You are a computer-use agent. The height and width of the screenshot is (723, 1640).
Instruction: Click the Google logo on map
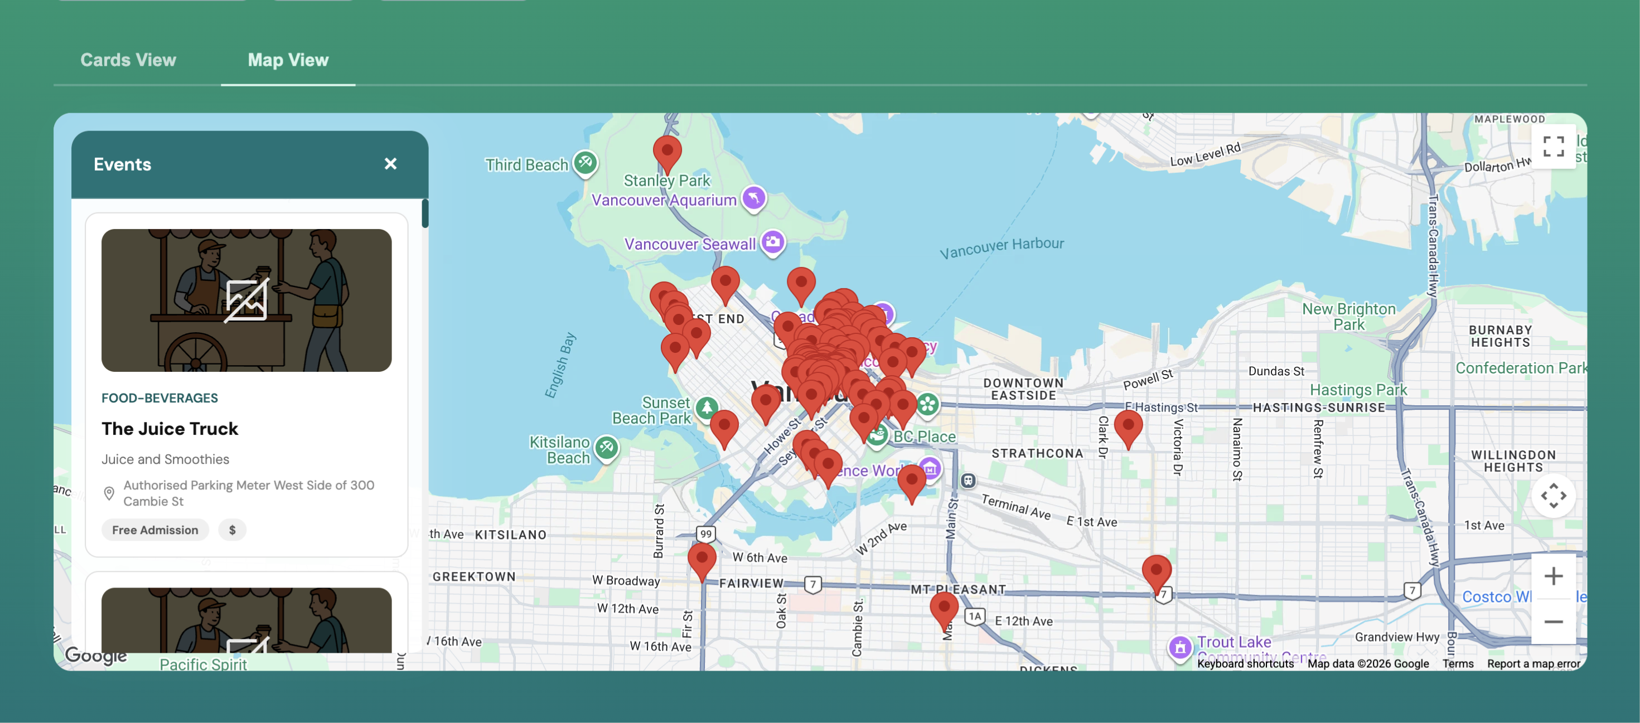[x=96, y=655]
